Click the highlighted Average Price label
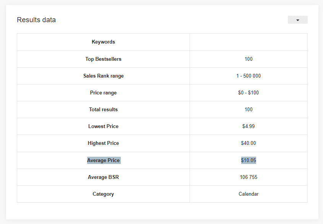 (104, 160)
